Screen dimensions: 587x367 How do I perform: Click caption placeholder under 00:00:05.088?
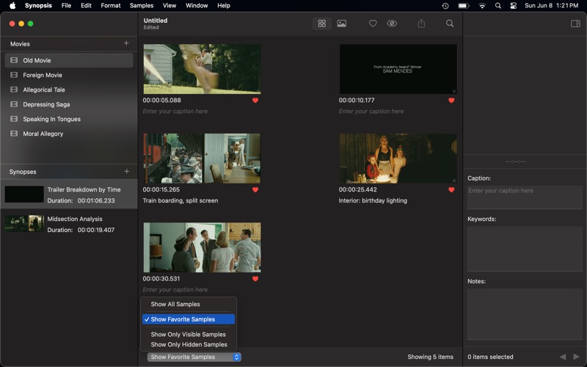[x=175, y=112]
